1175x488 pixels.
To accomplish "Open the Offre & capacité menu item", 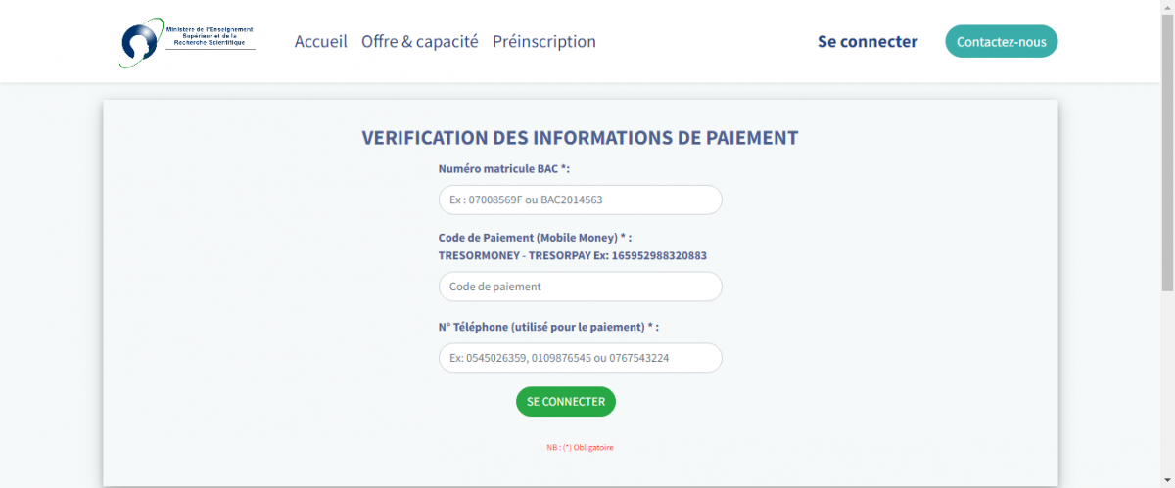I will coord(420,41).
